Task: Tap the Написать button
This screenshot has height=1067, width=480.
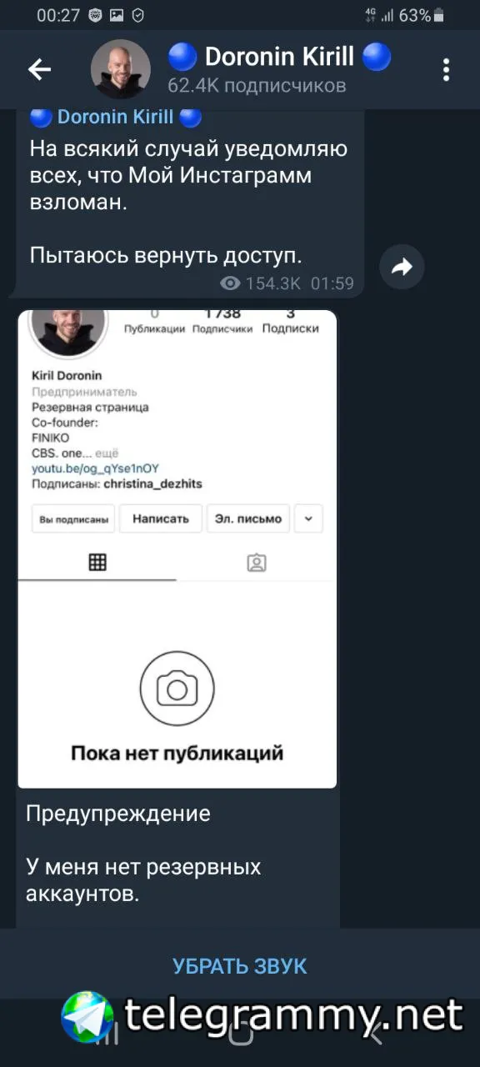Action: 161,518
